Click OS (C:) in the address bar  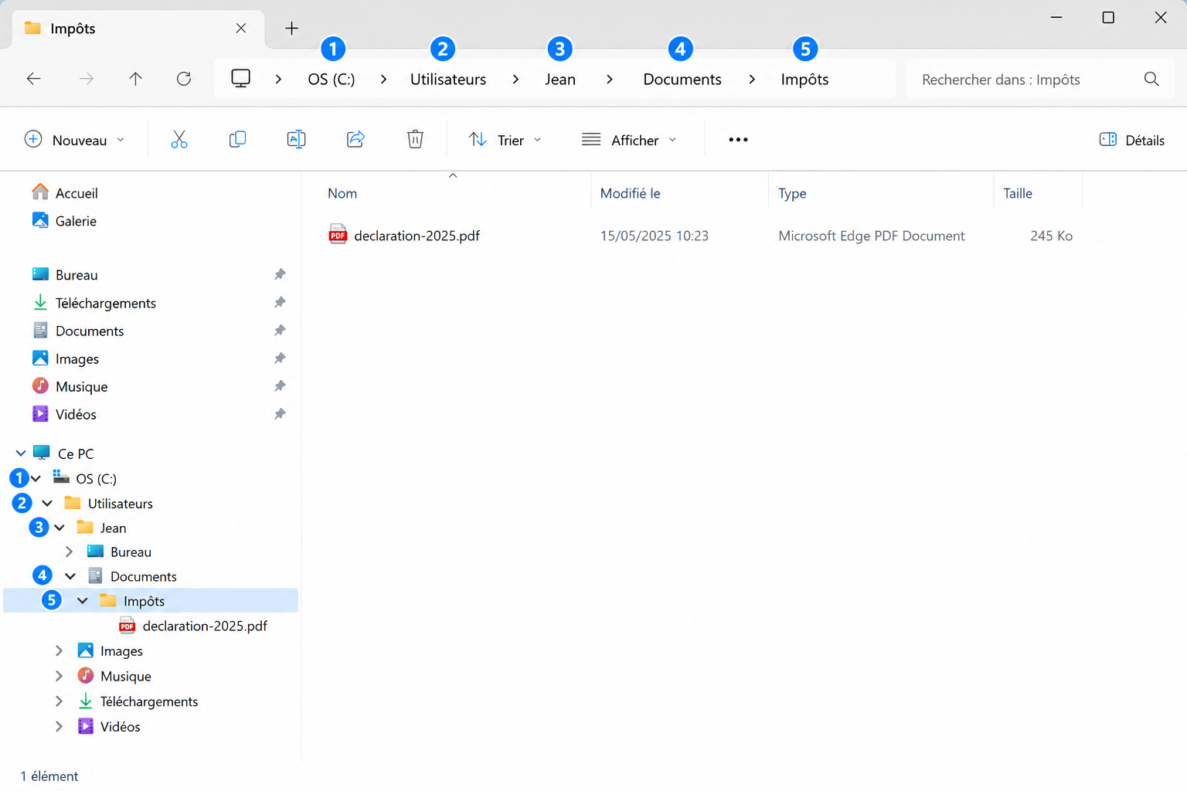332,80
